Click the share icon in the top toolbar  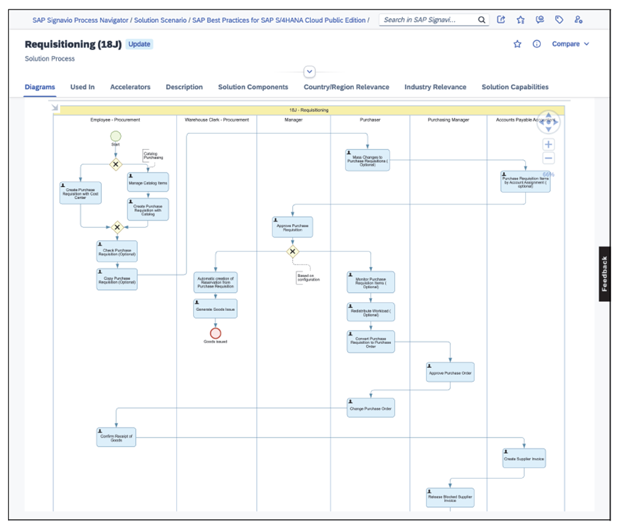click(501, 20)
